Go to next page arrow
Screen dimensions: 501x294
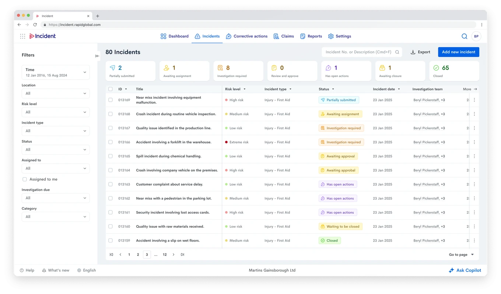tap(174, 255)
